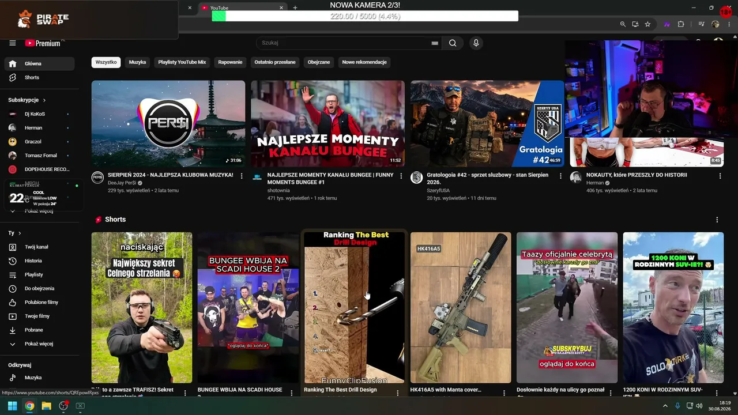Open Twoje filmy in the sidebar
This screenshot has width=738, height=415.
(x=39, y=316)
